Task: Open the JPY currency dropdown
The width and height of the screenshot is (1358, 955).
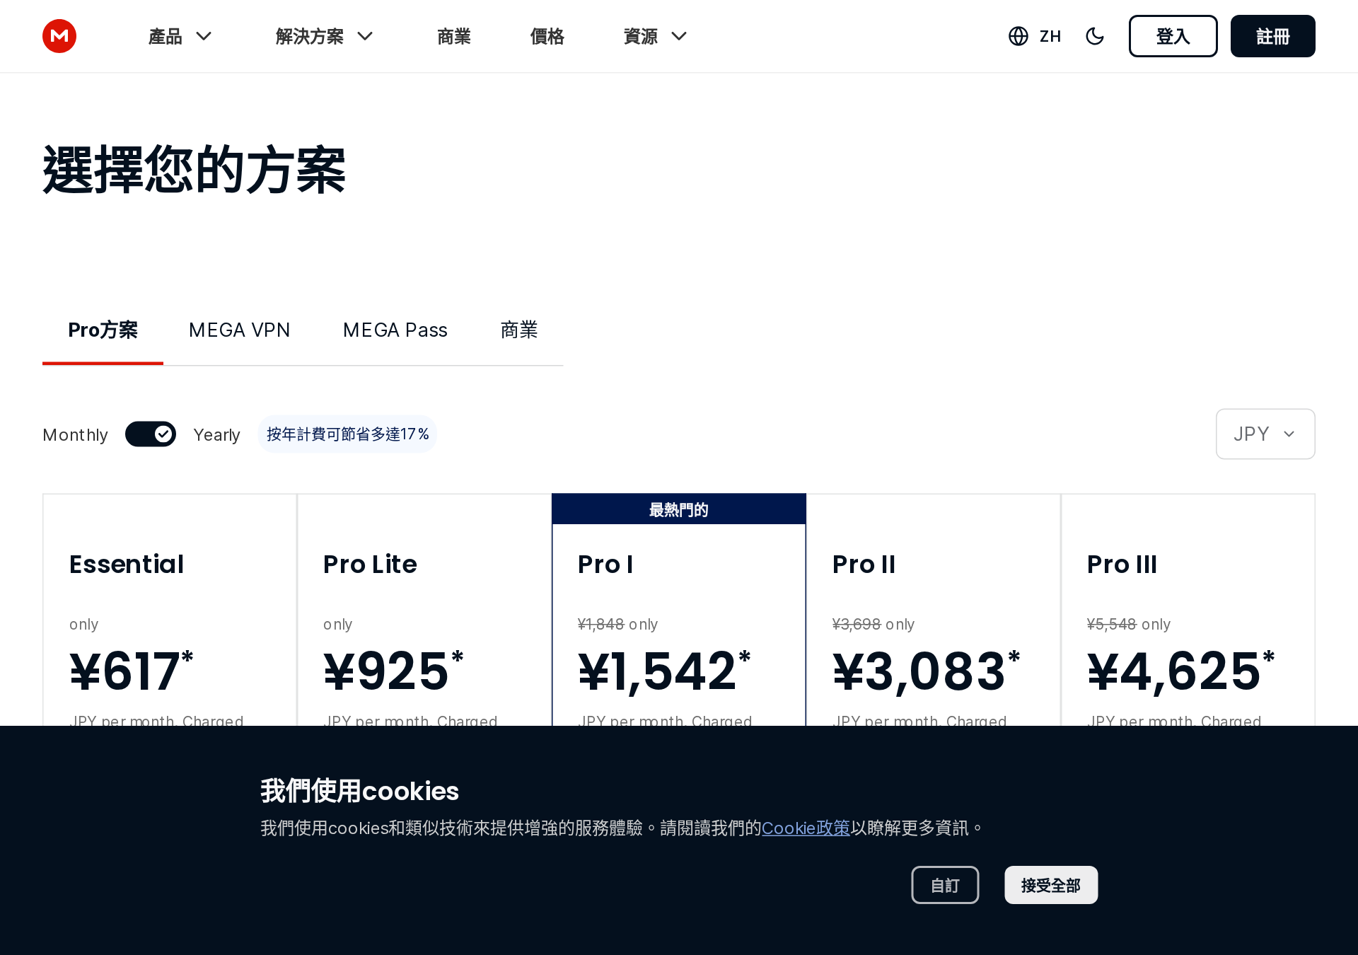Action: tap(1265, 434)
